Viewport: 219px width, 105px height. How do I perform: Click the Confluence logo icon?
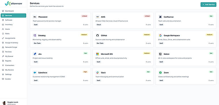[160, 17]
